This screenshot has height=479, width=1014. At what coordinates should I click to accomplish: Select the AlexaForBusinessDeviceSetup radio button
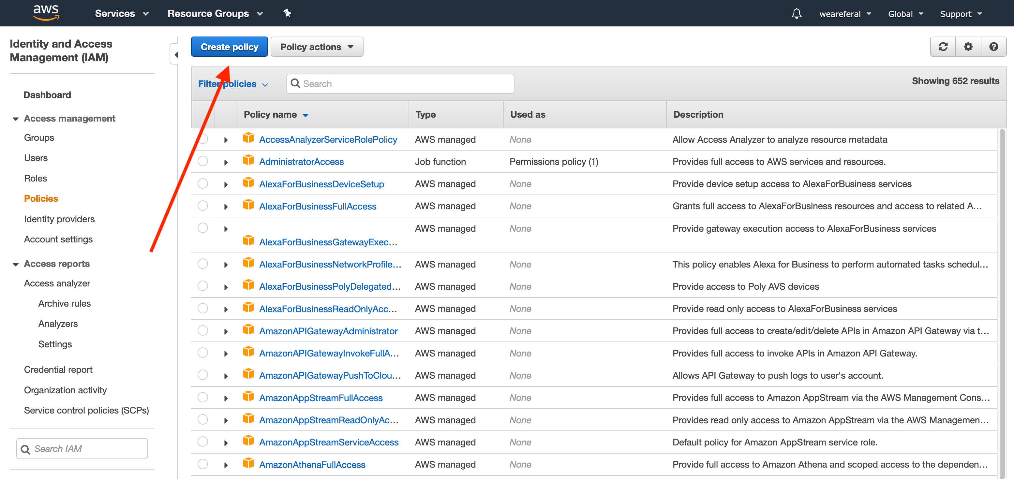click(x=203, y=184)
